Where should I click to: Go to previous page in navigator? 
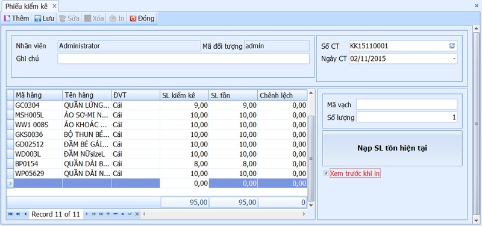tap(18, 214)
